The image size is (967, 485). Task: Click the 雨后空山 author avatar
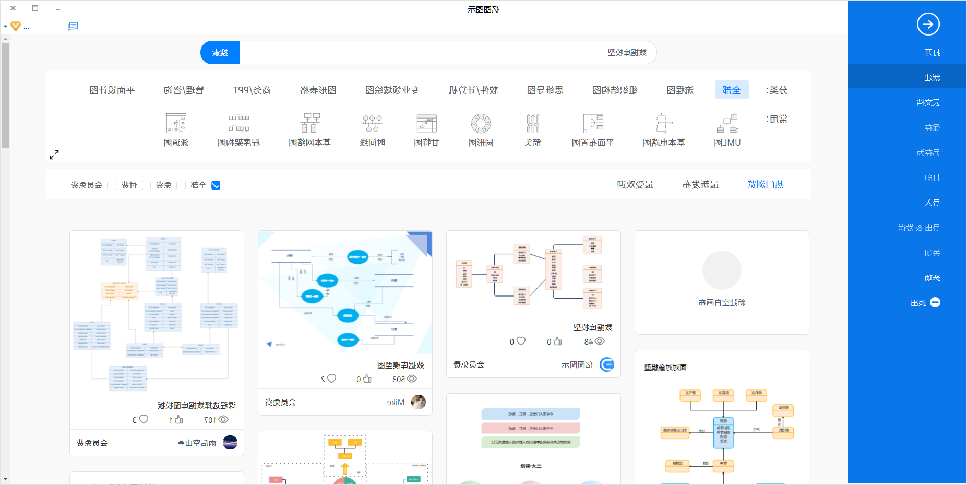[230, 443]
